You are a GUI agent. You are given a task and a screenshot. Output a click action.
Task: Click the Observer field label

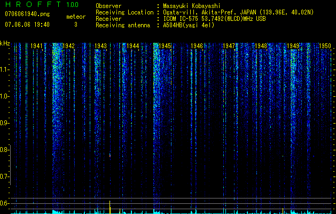coord(108,6)
